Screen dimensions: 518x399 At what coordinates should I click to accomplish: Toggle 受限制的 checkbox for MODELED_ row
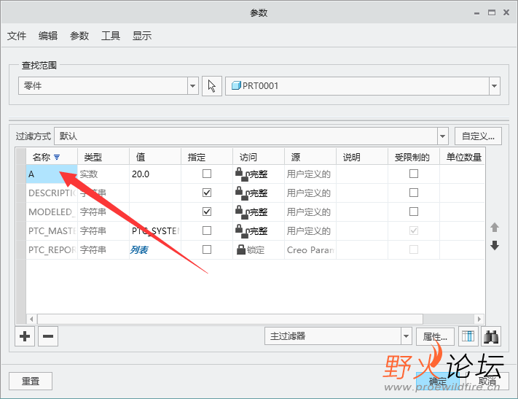pyautogui.click(x=414, y=212)
